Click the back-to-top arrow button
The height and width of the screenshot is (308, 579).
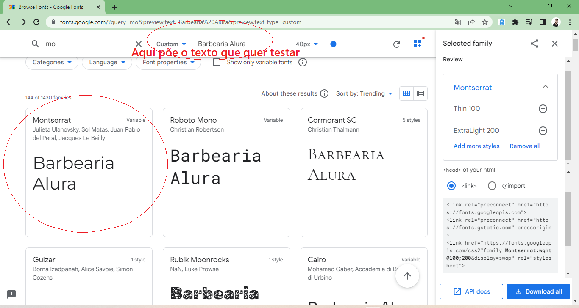point(407,276)
